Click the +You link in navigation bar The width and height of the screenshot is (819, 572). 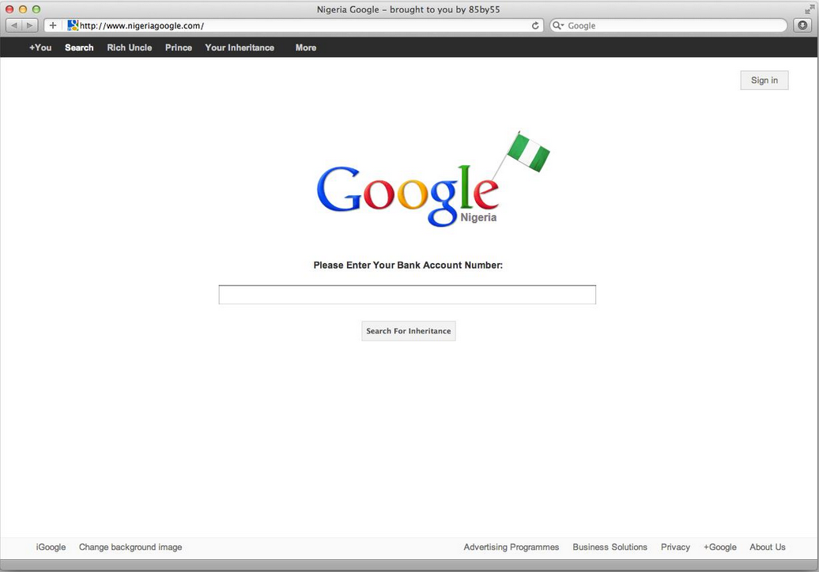[x=40, y=47]
